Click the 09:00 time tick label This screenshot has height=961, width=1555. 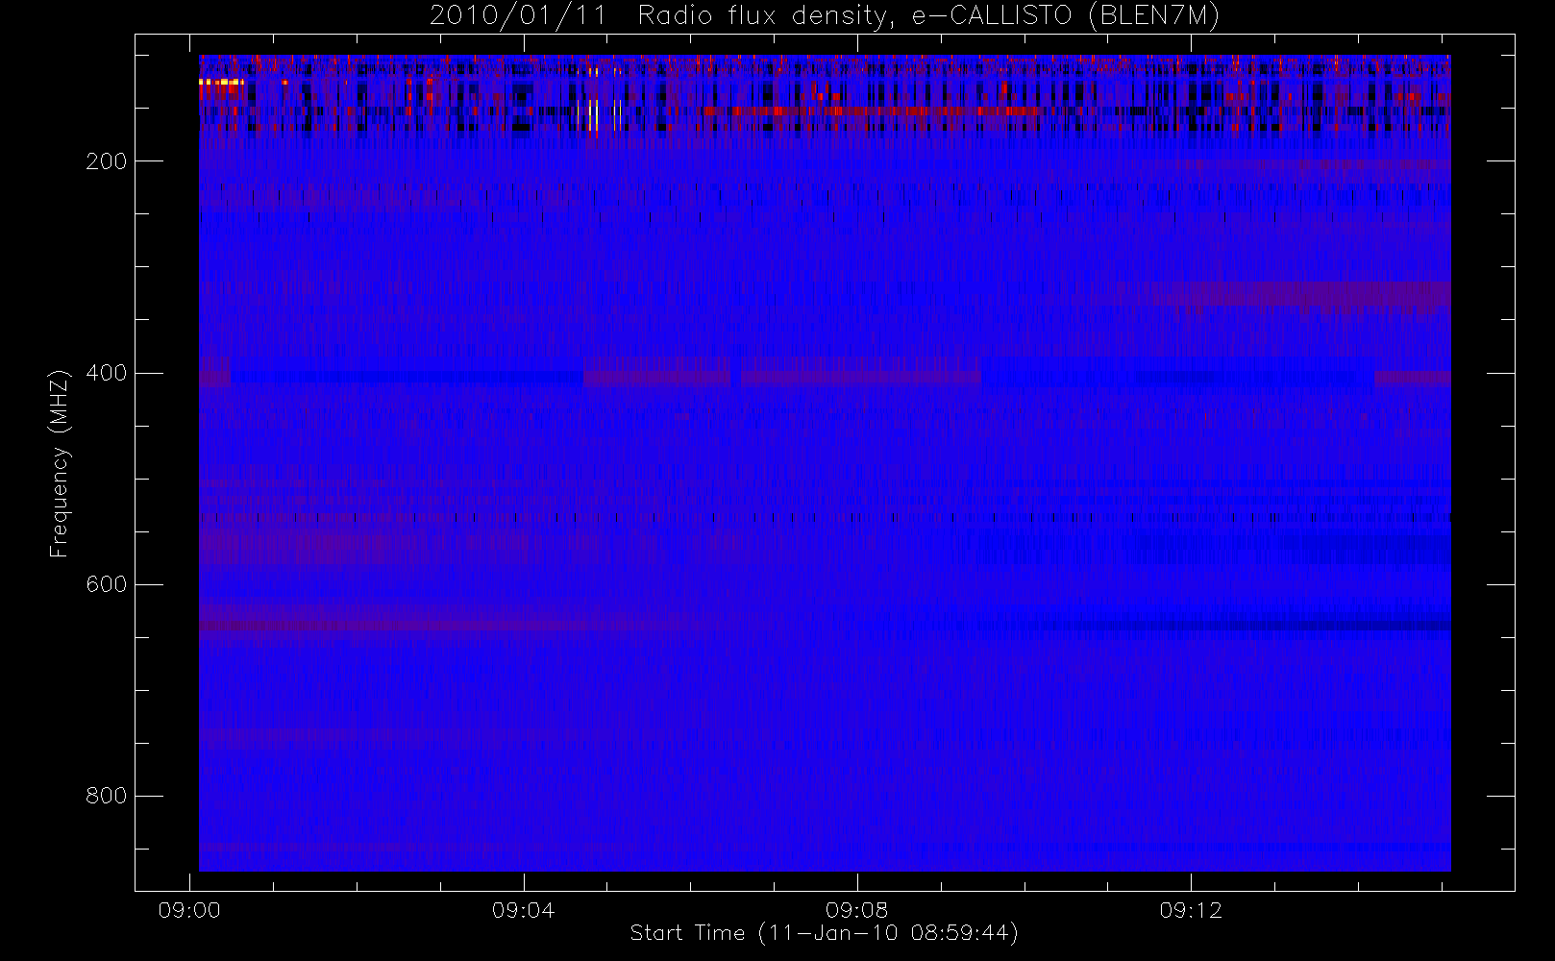(x=189, y=910)
